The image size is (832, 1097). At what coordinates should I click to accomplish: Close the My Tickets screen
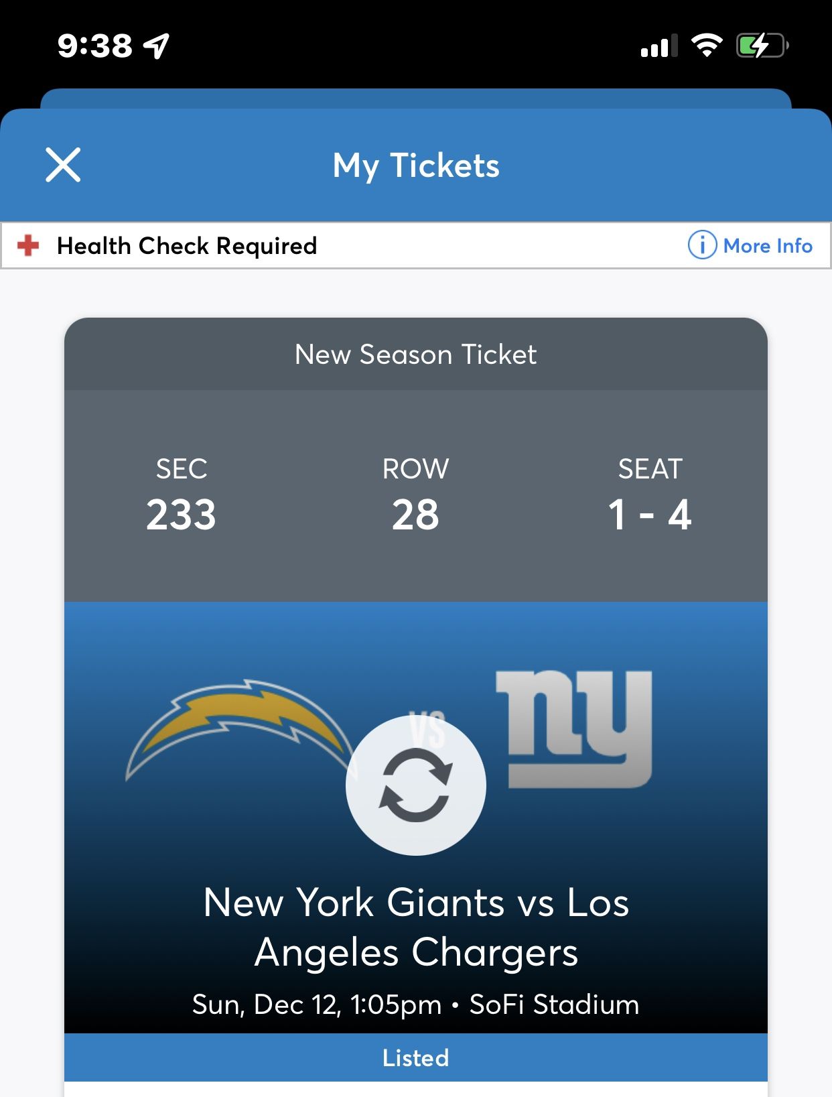(x=63, y=165)
